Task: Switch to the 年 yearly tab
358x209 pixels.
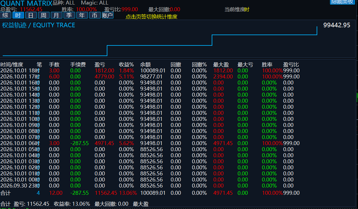Action: pos(82,15)
